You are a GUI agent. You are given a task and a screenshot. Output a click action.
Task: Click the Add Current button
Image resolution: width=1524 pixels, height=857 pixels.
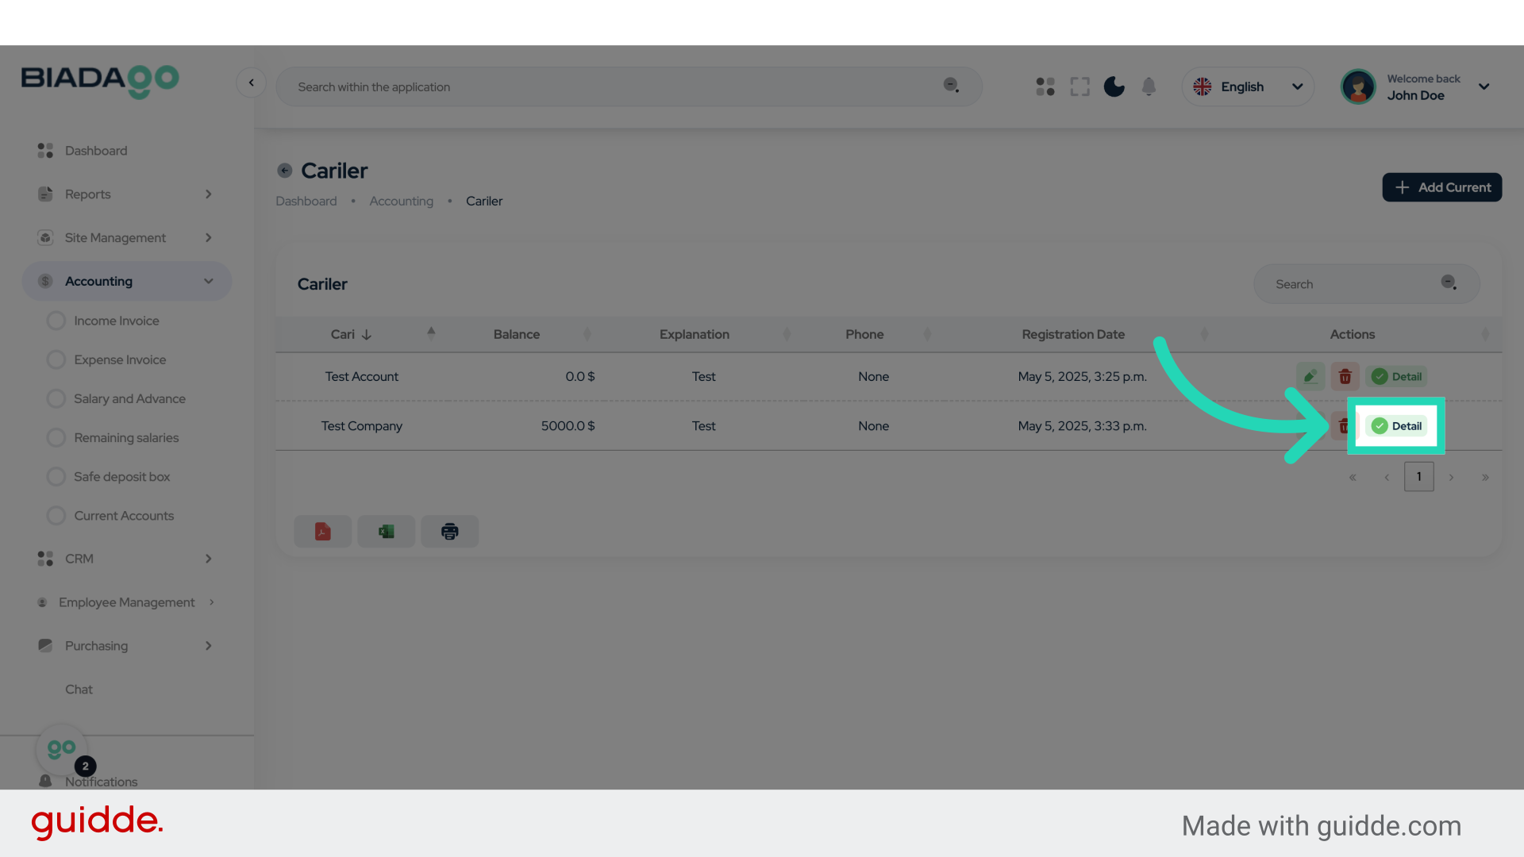coord(1441,187)
